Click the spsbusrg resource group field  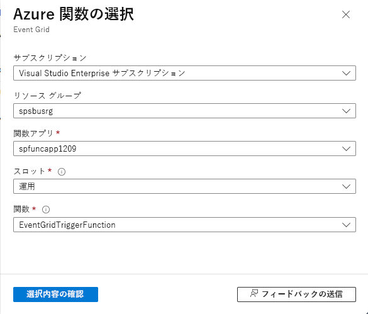[184, 111]
